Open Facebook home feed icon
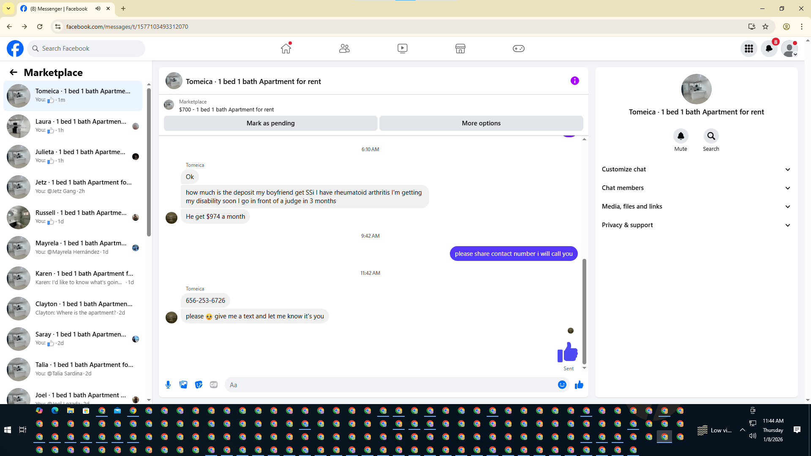811x456 pixels. 286,49
